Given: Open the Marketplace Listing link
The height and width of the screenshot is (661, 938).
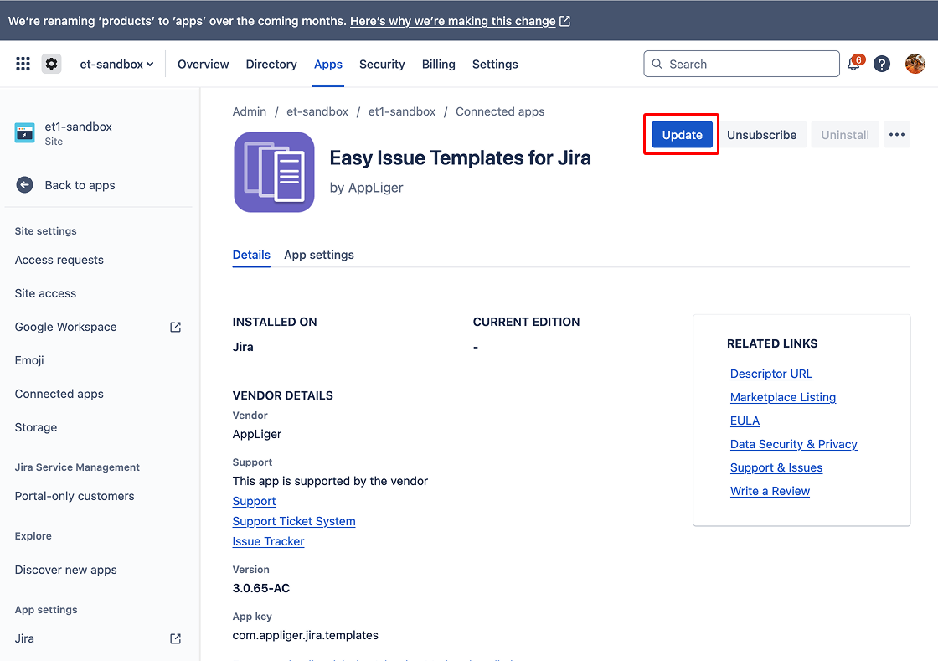Looking at the screenshot, I should pyautogui.click(x=783, y=397).
